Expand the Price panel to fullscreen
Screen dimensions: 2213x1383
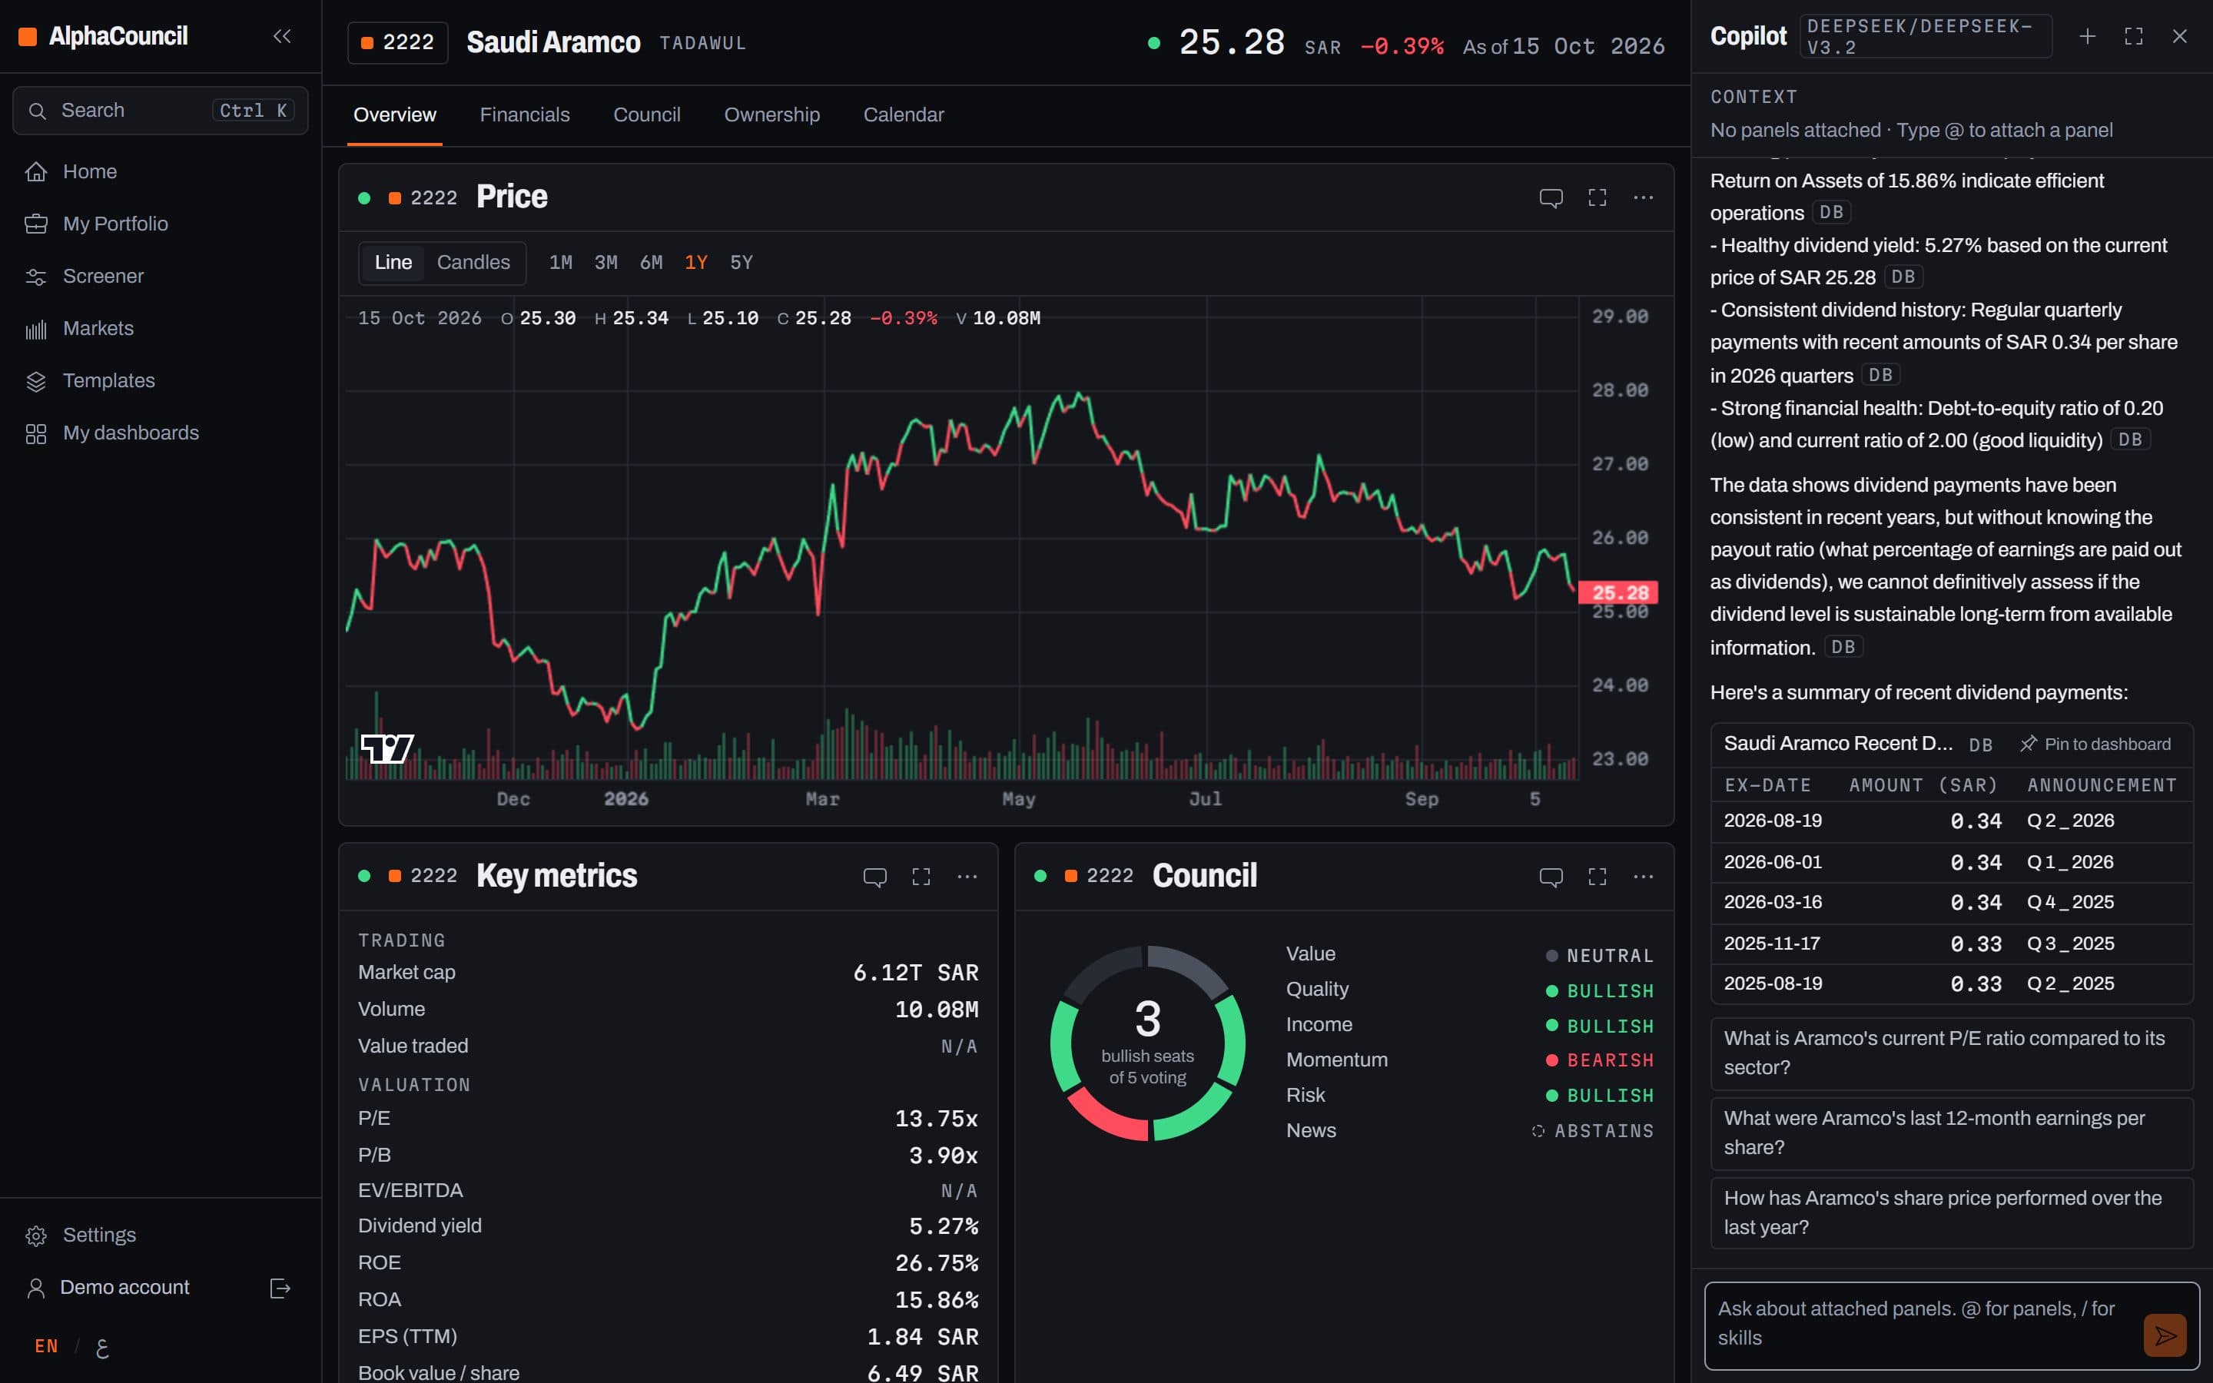1597,197
